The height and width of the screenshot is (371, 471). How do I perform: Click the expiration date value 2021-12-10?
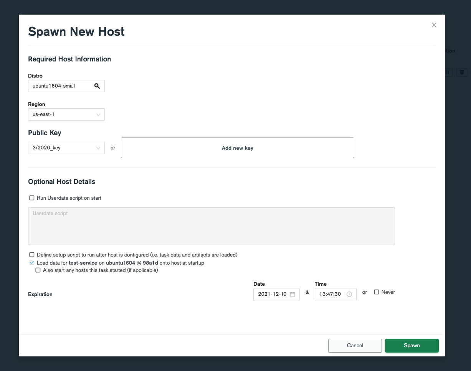272,294
